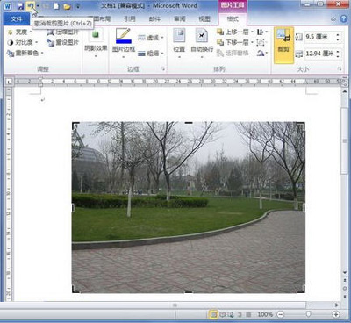Click the top-left crop corner handle on picture

(x=75, y=125)
